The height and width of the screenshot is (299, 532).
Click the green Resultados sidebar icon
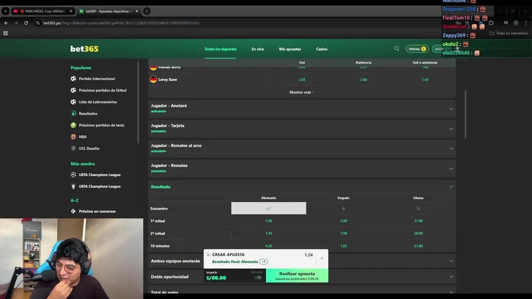(x=74, y=113)
